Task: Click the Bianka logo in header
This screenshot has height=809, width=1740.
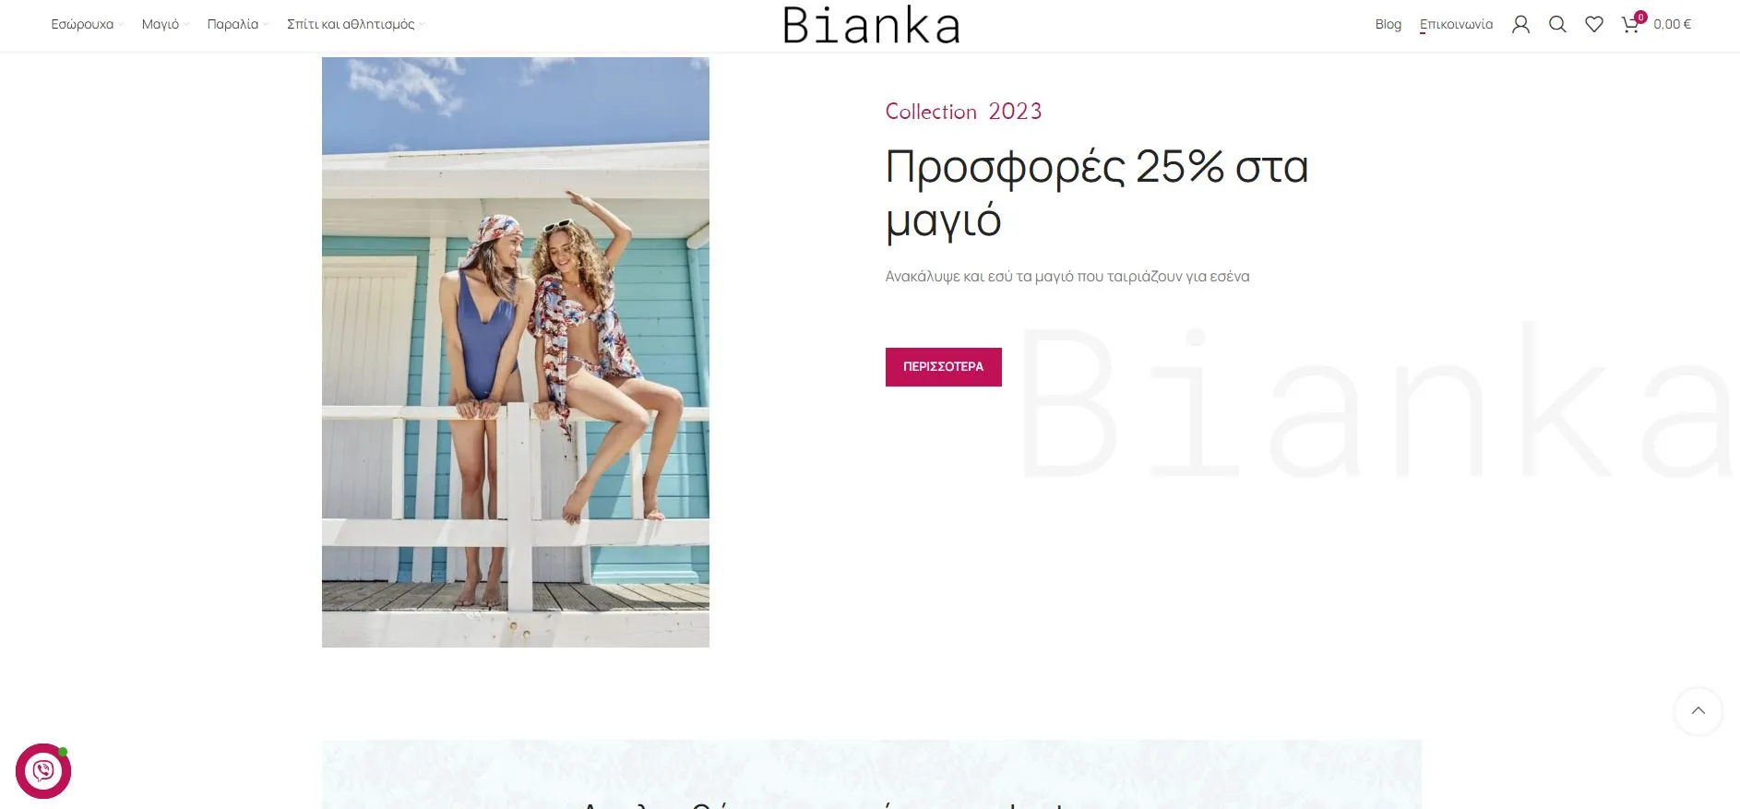Action: (871, 26)
